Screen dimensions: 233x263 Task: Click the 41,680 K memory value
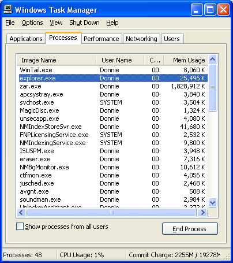[193, 127]
